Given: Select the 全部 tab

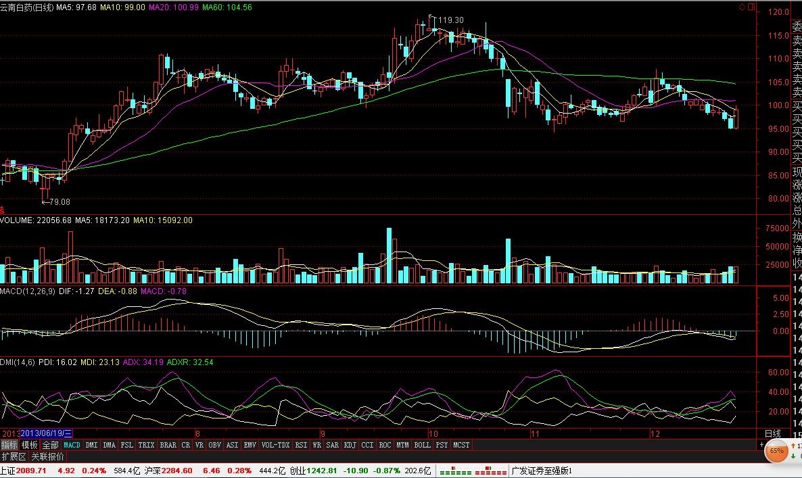Looking at the screenshot, I should [x=50, y=445].
